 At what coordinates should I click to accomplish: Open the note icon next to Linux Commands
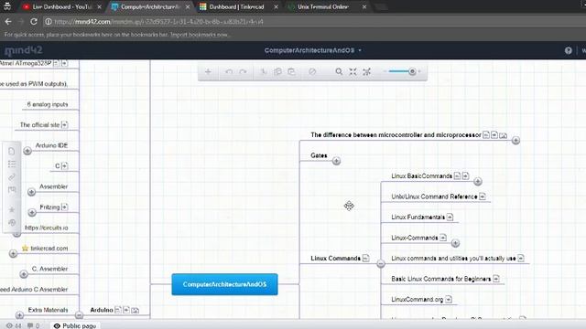tap(366, 258)
